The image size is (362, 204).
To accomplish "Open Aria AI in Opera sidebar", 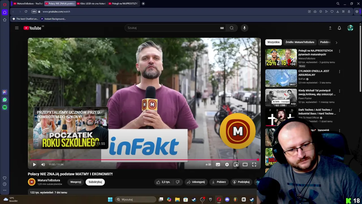I will [x=5, y=92].
